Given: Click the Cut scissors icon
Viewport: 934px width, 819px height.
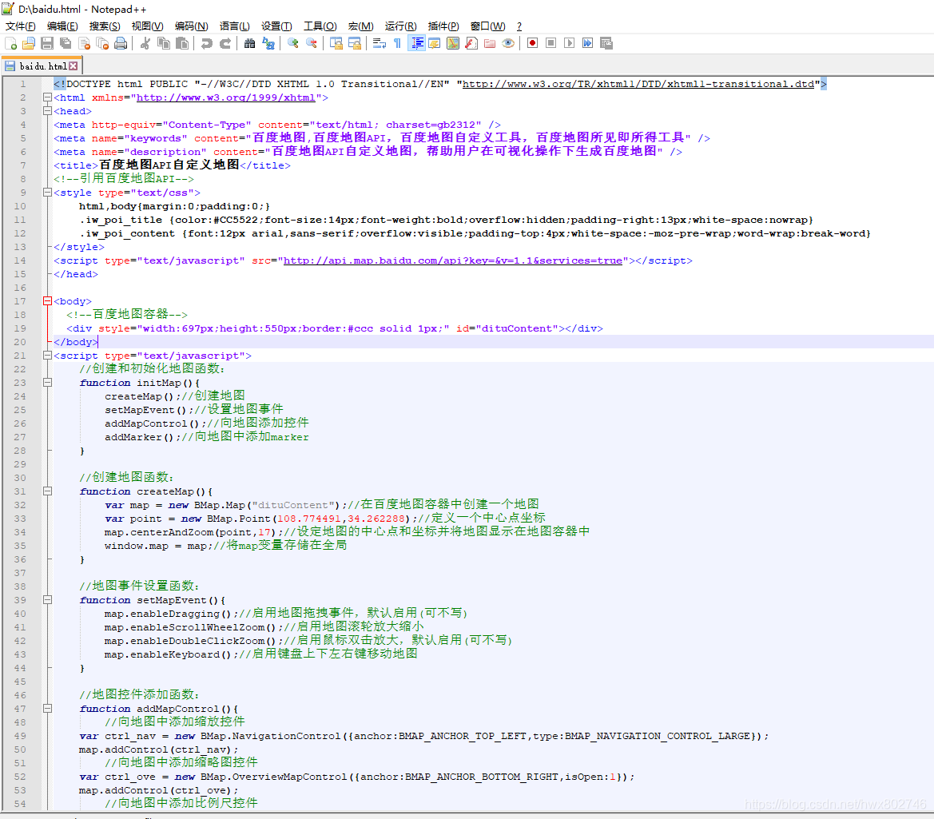Looking at the screenshot, I should click(x=145, y=43).
